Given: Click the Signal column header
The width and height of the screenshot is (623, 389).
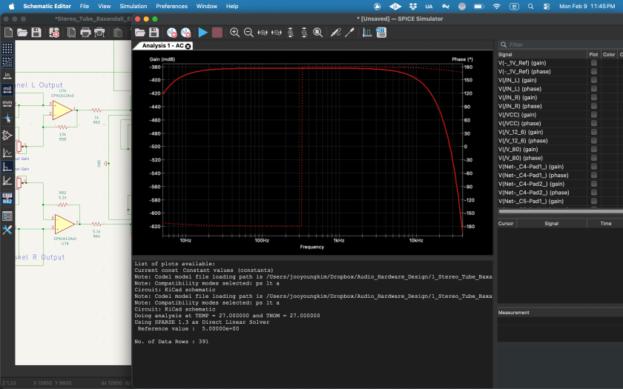Looking at the screenshot, I should click(x=506, y=54).
